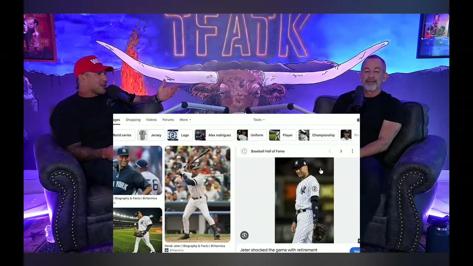Click the Championship chip thumbnail
This screenshot has height=266, width=473.
(304, 135)
